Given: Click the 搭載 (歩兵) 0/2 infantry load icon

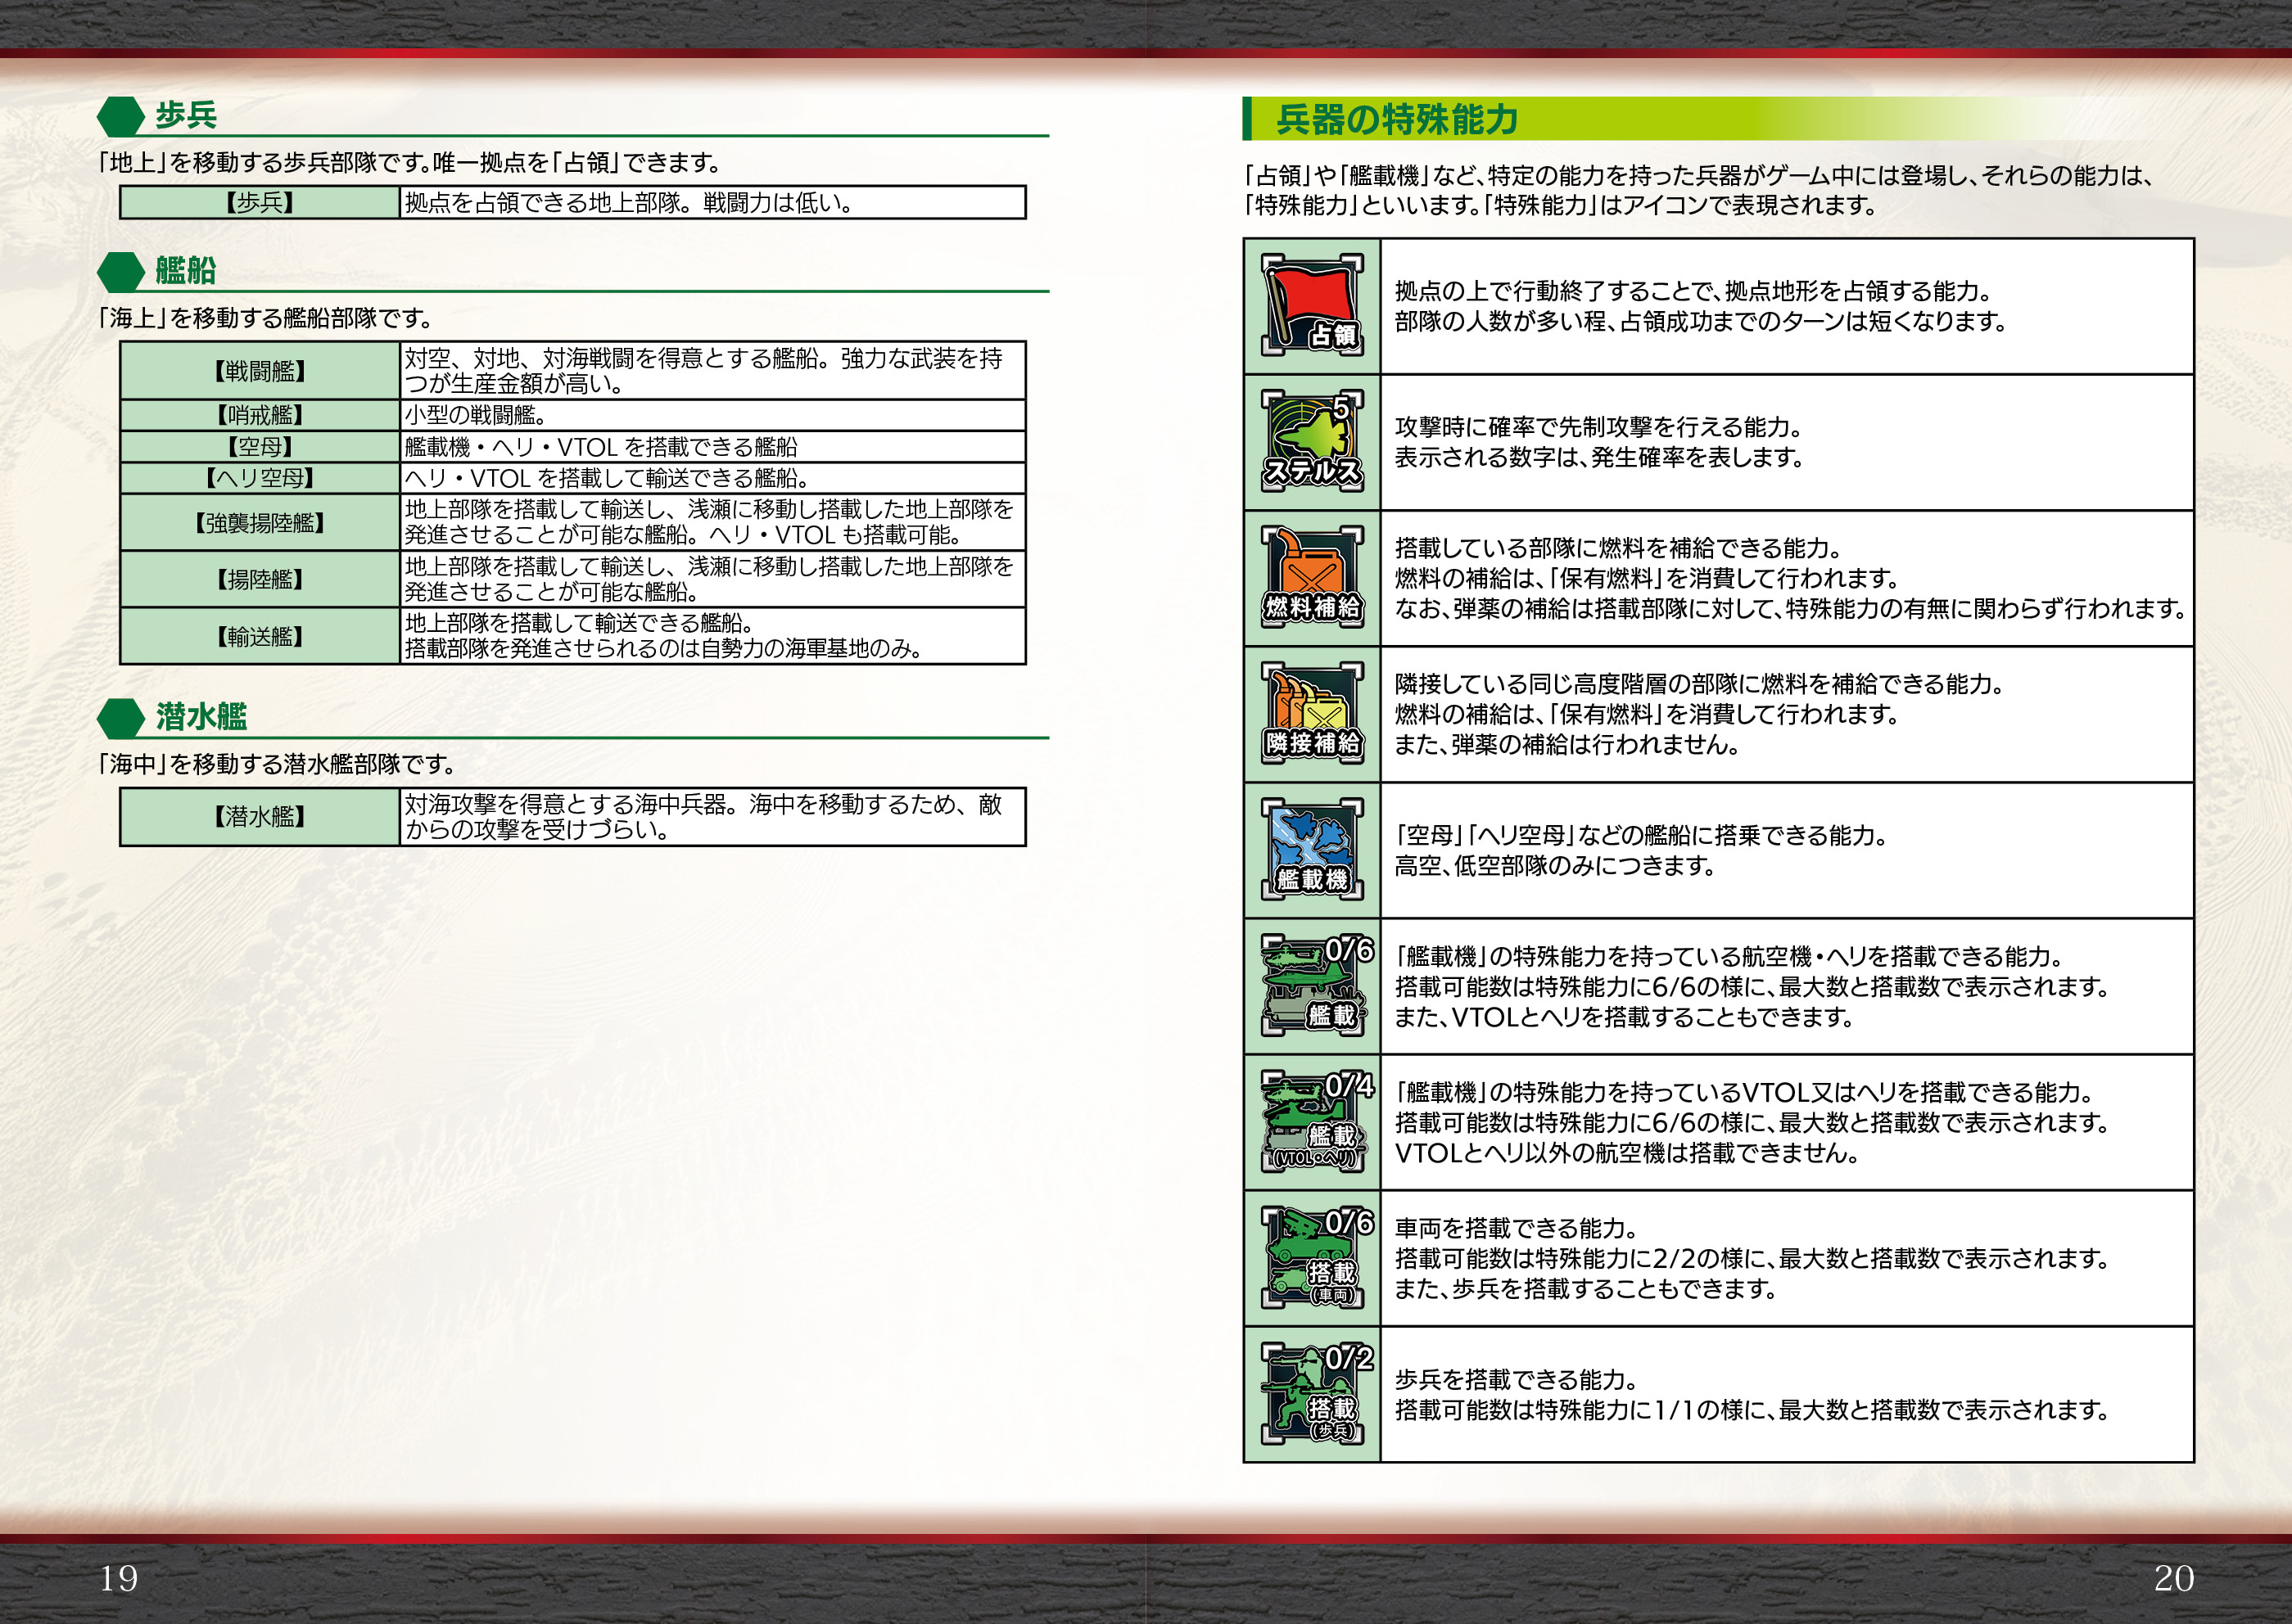Looking at the screenshot, I should [1314, 1393].
